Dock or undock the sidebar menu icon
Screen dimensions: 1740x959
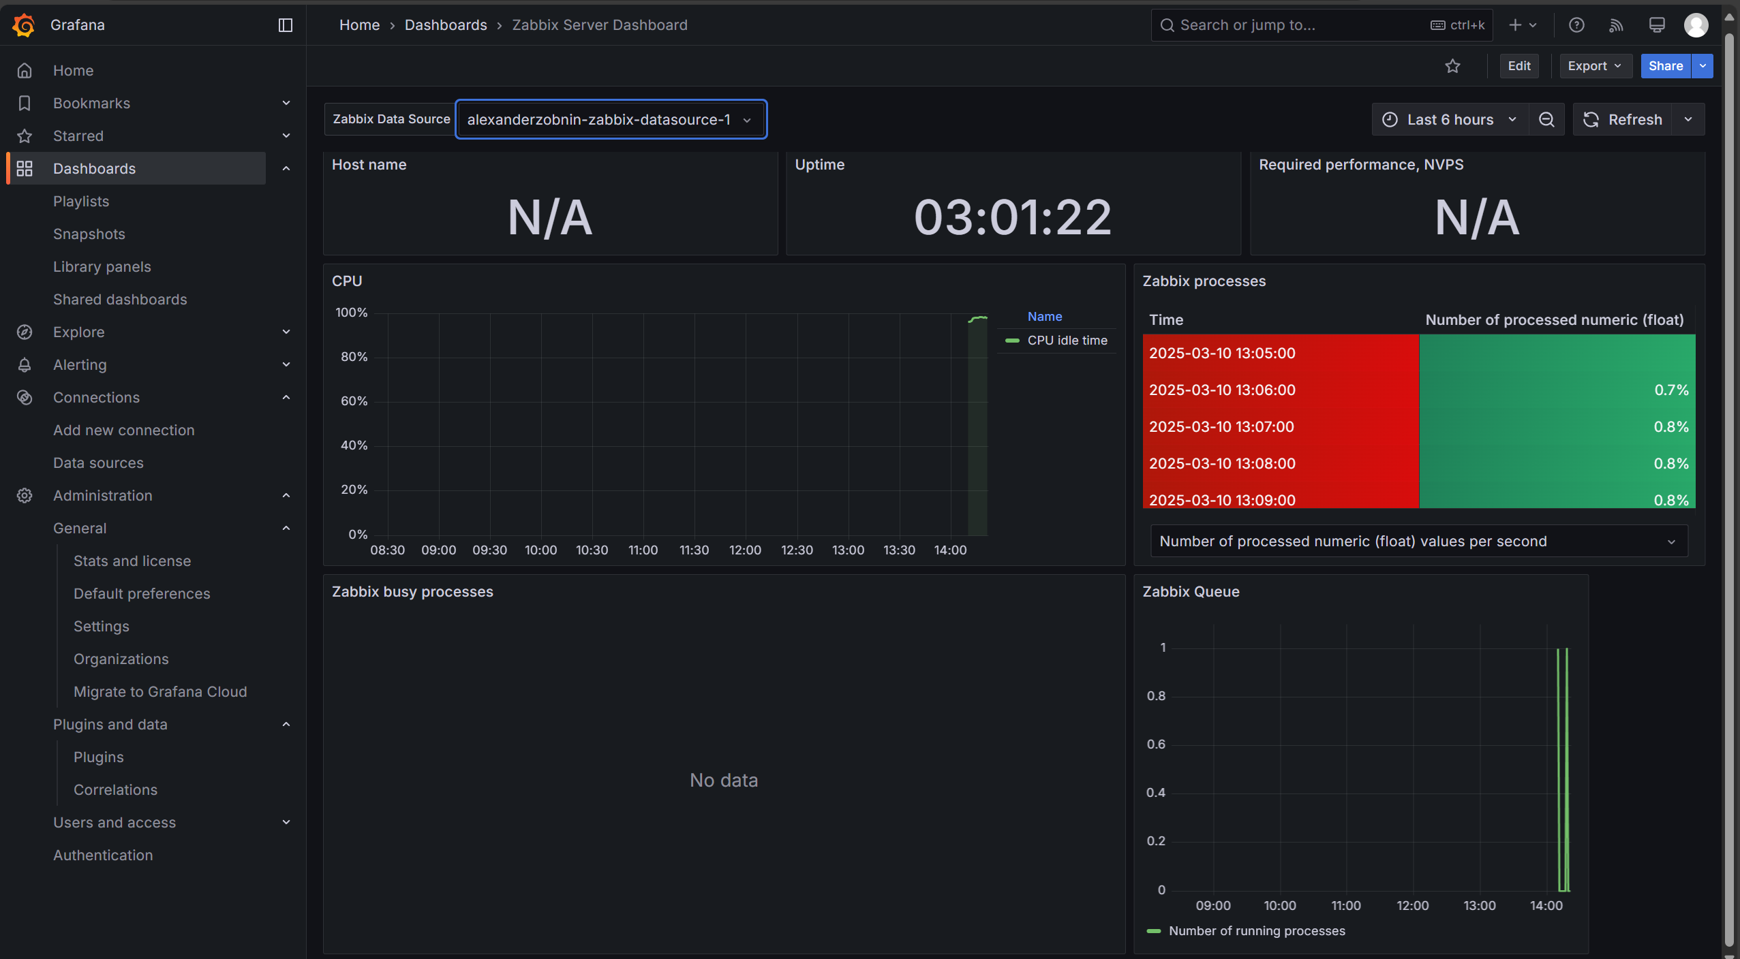point(286,25)
